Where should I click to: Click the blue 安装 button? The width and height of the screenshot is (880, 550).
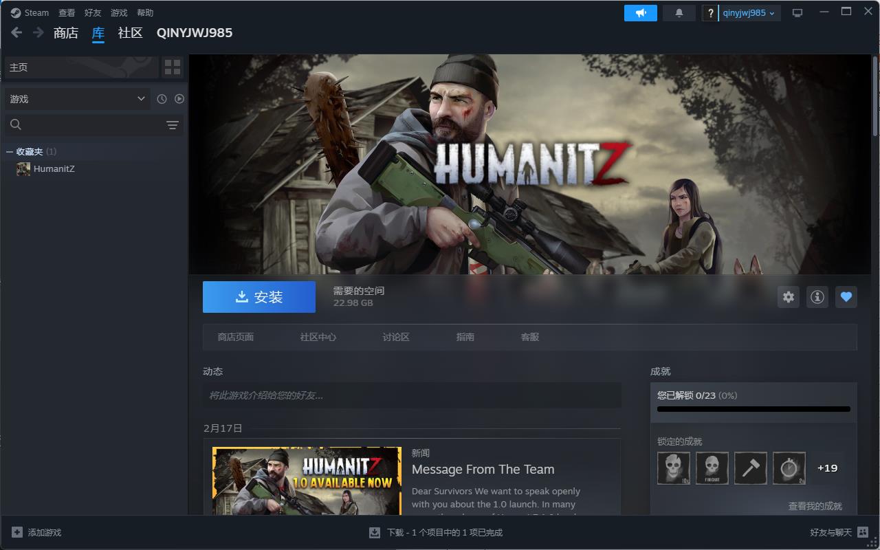pos(259,297)
